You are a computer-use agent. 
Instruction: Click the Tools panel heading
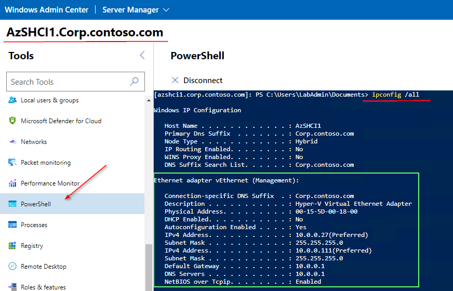pyautogui.click(x=21, y=56)
